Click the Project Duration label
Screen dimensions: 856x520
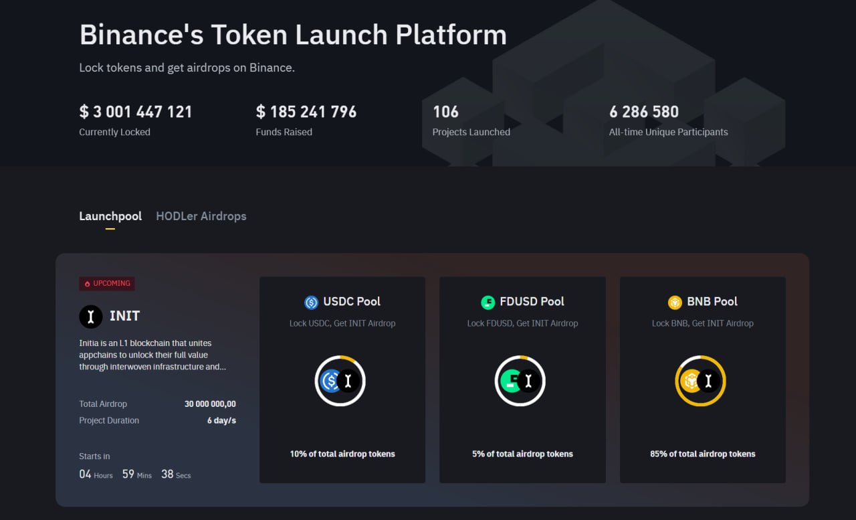point(109,421)
